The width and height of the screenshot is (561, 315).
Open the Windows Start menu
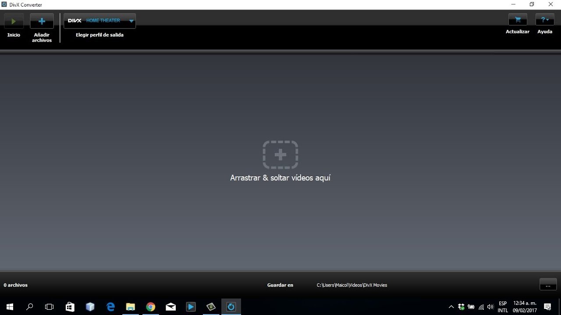coord(10,307)
